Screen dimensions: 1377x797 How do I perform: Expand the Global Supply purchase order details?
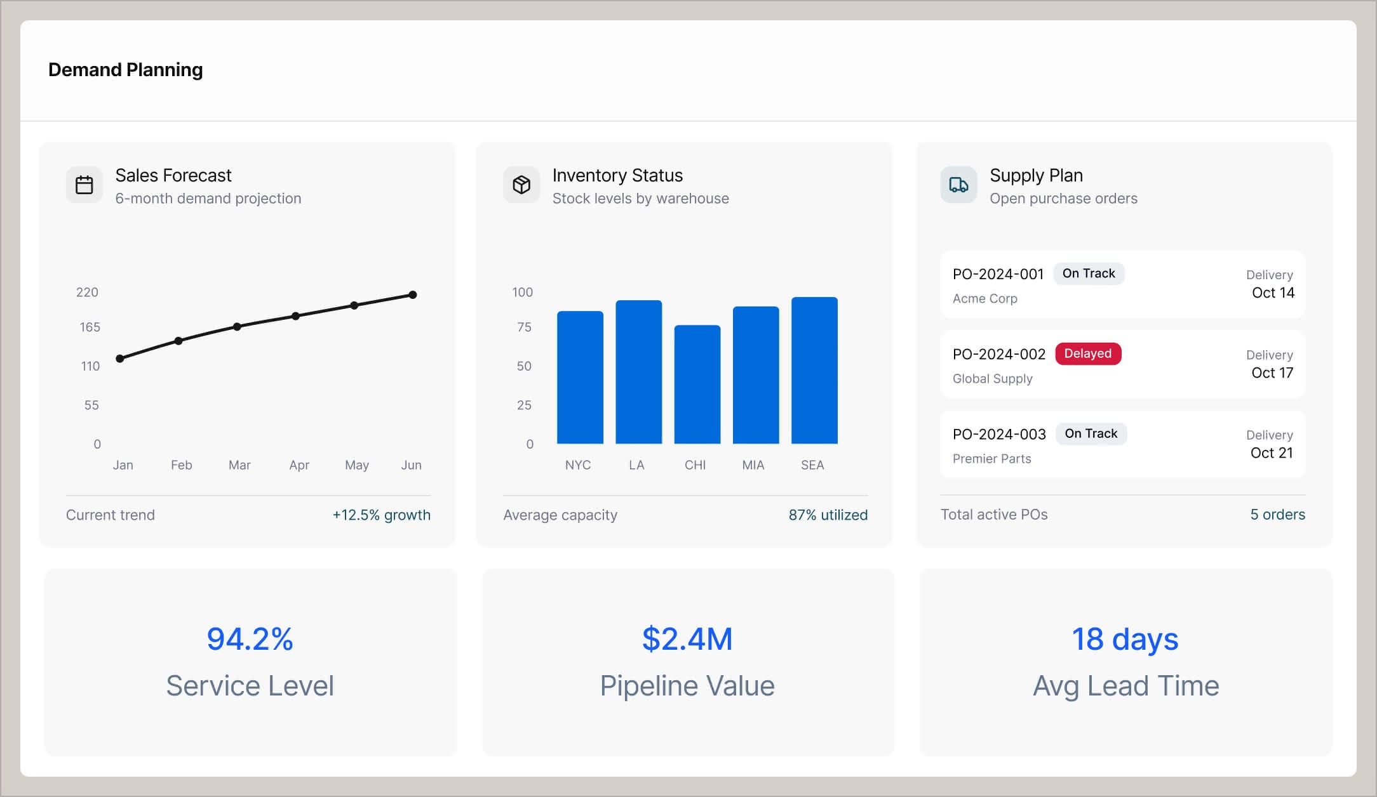[x=1122, y=365]
